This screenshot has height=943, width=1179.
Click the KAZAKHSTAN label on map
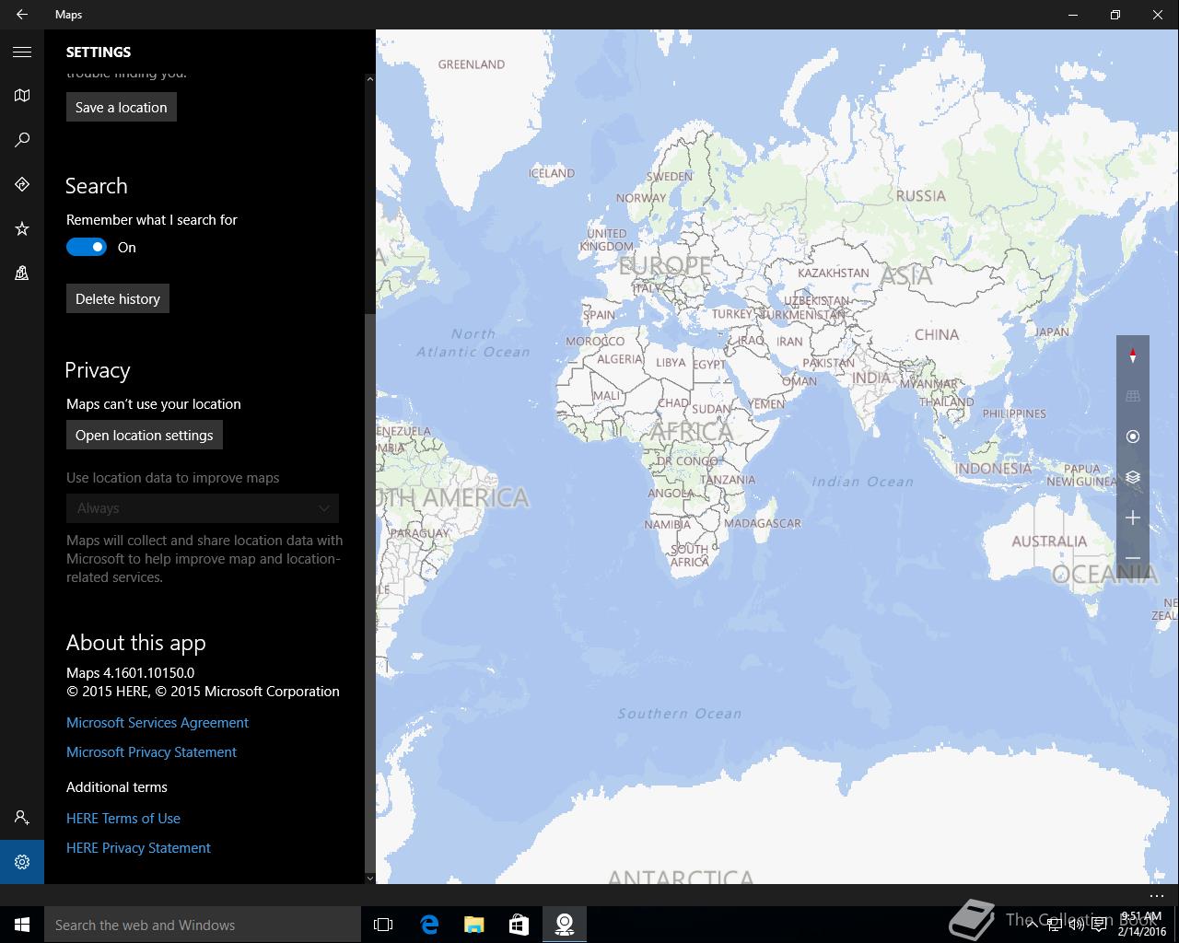click(x=834, y=273)
